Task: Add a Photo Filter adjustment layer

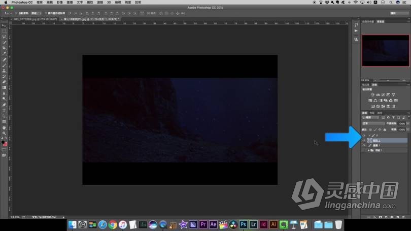Action: [x=386, y=101]
